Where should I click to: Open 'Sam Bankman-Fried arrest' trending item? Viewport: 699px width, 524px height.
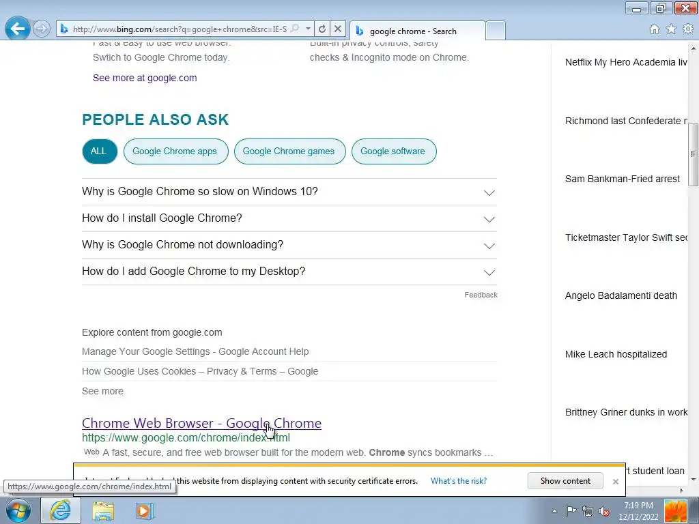(x=623, y=179)
